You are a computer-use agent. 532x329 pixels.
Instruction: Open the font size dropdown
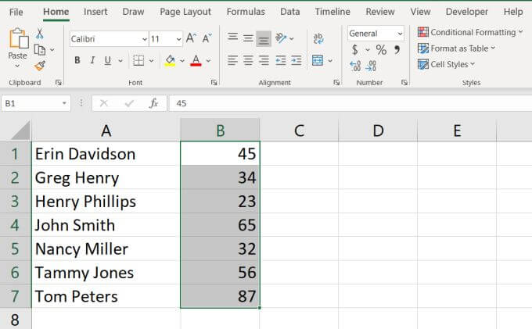click(179, 39)
